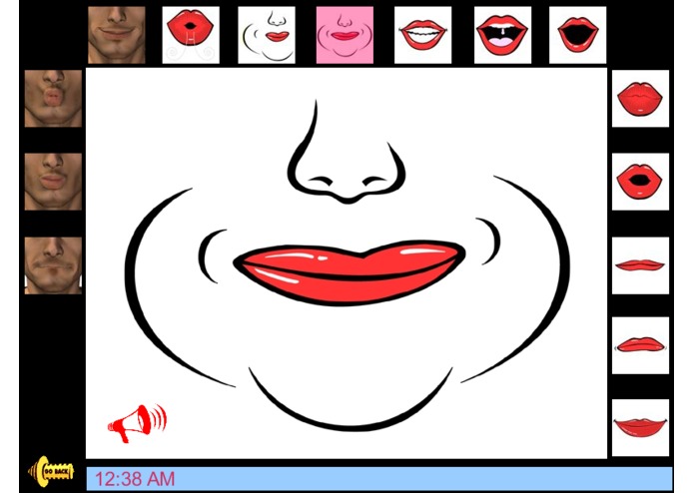
Task: Select the red lips with small round opening
Action: tap(640, 182)
